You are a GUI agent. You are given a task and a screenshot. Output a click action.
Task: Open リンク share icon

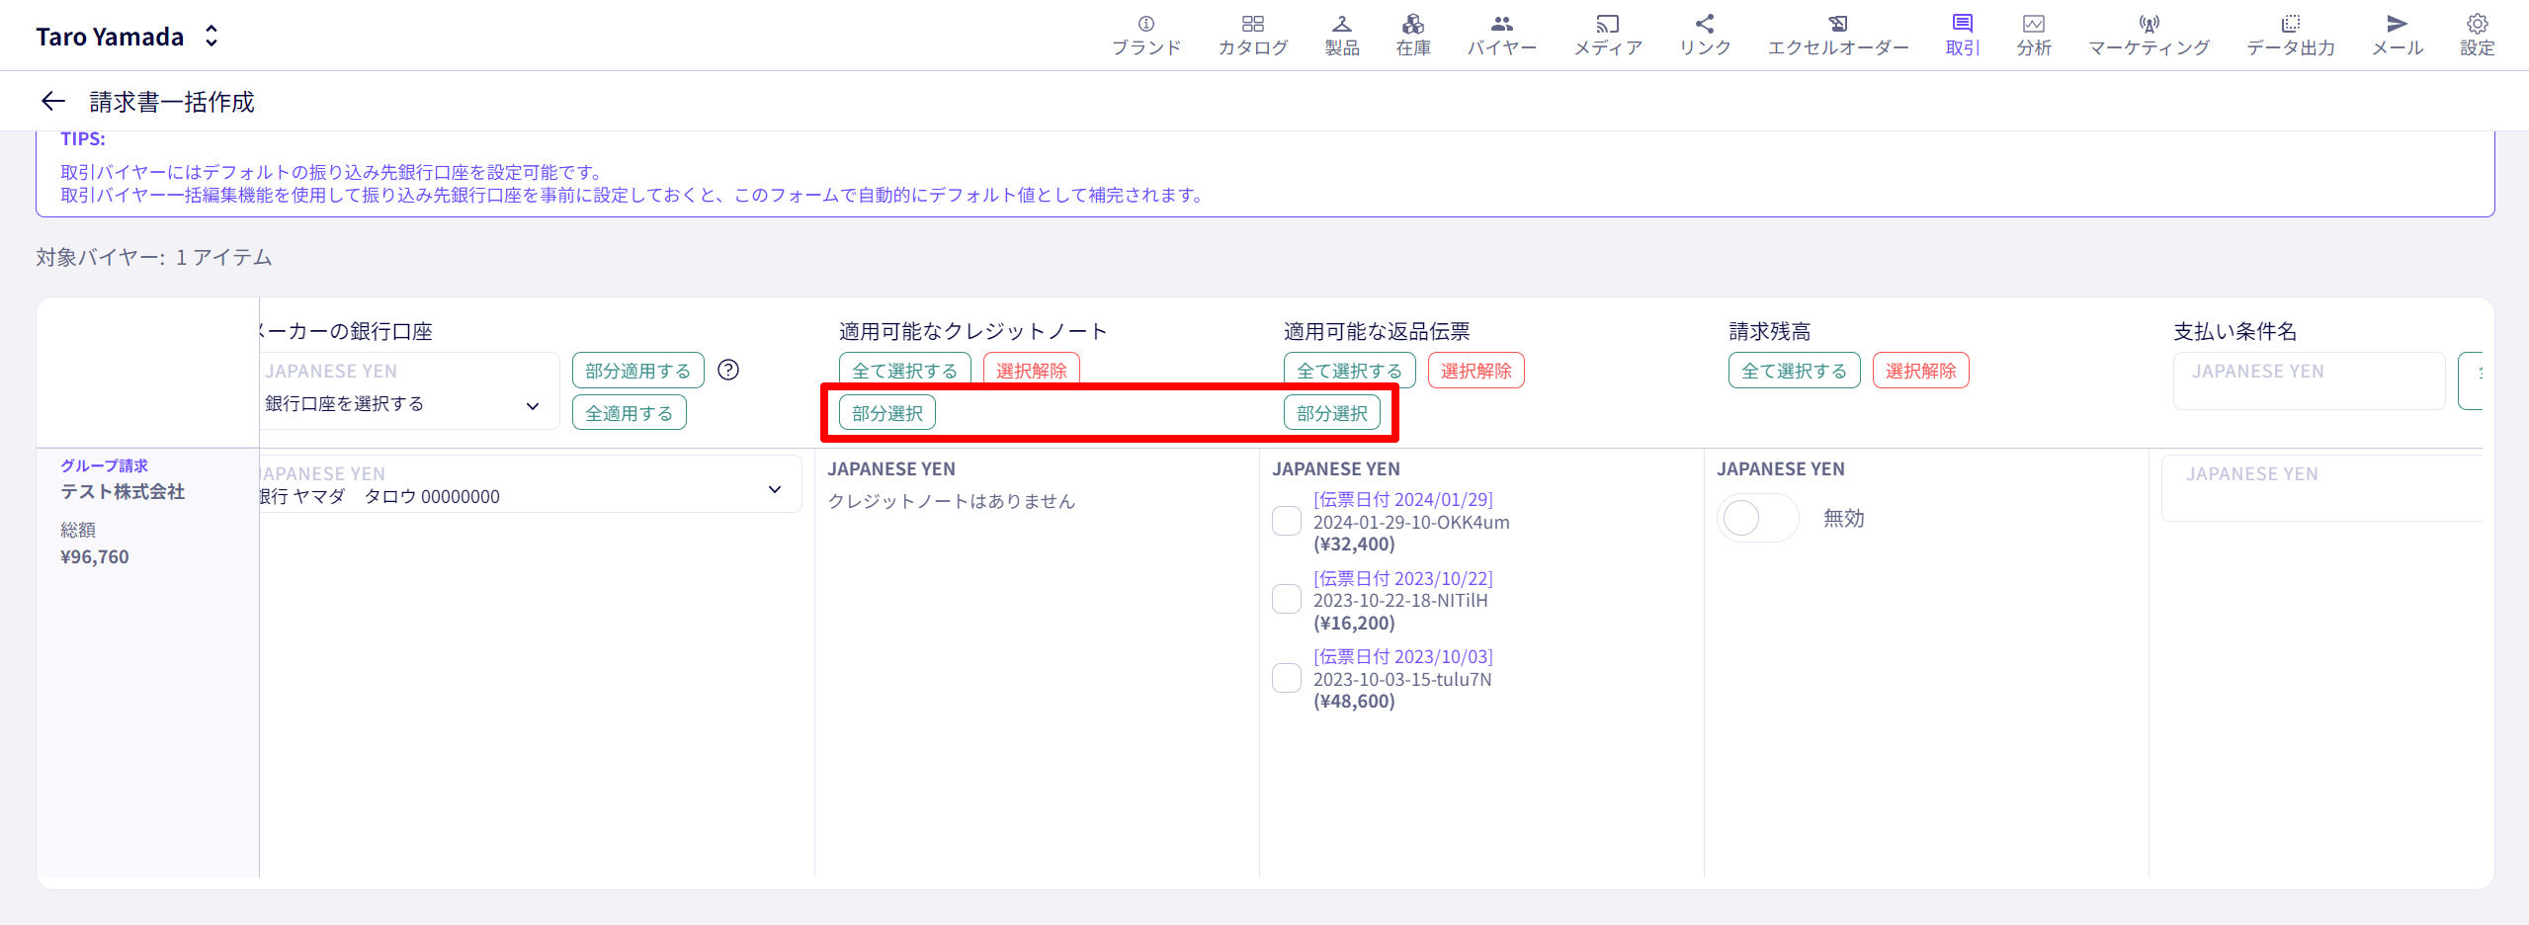pos(1705,24)
